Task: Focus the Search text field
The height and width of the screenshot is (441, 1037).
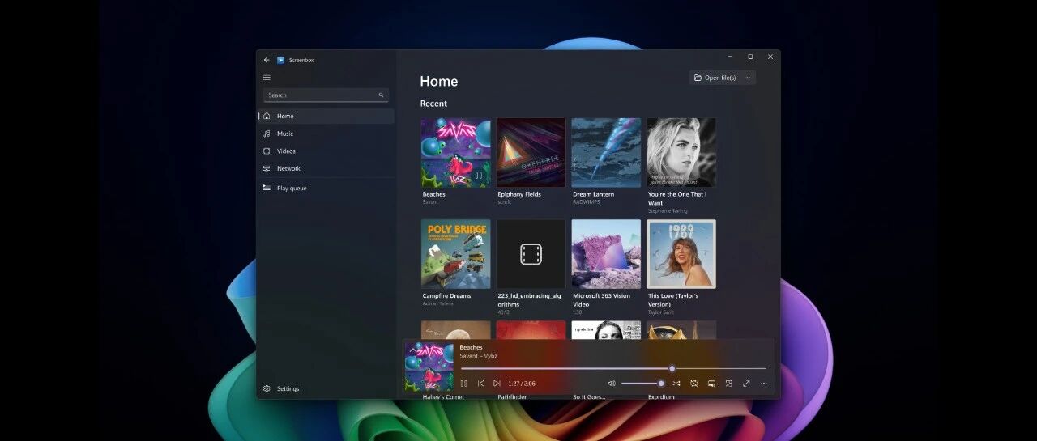Action: pos(326,95)
